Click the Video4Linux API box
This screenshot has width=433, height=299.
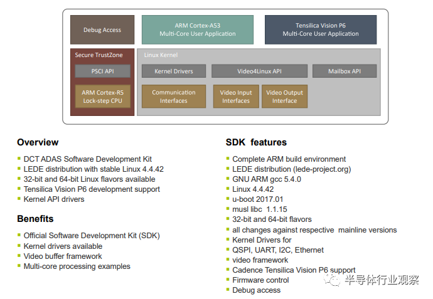(259, 71)
